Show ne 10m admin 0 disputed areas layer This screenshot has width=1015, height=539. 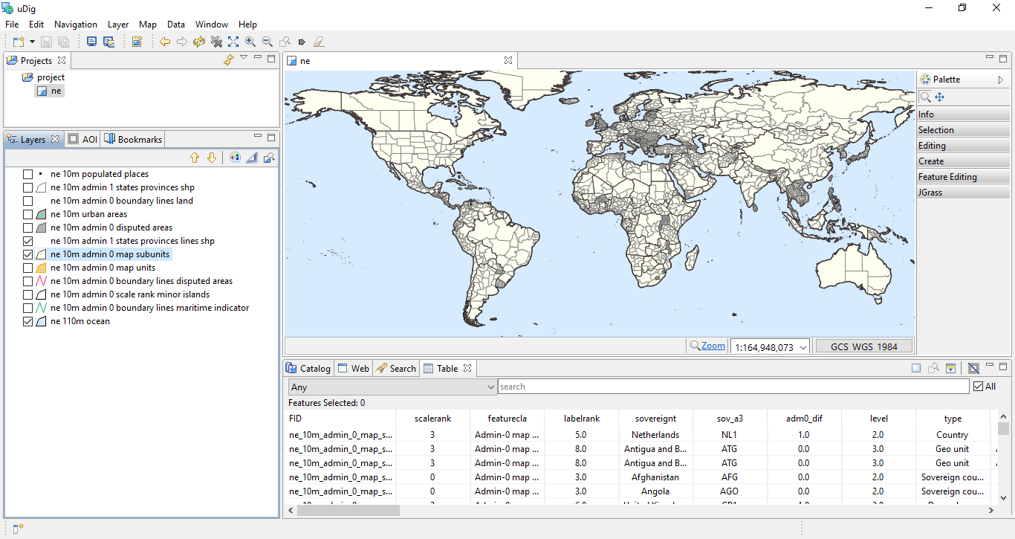tap(28, 227)
